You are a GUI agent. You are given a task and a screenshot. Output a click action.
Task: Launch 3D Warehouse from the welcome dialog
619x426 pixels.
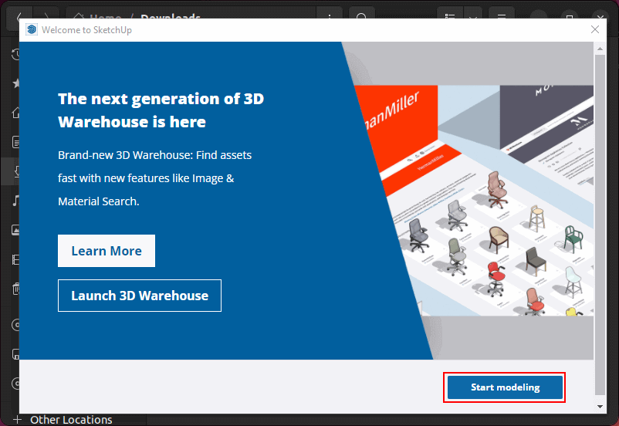click(140, 296)
